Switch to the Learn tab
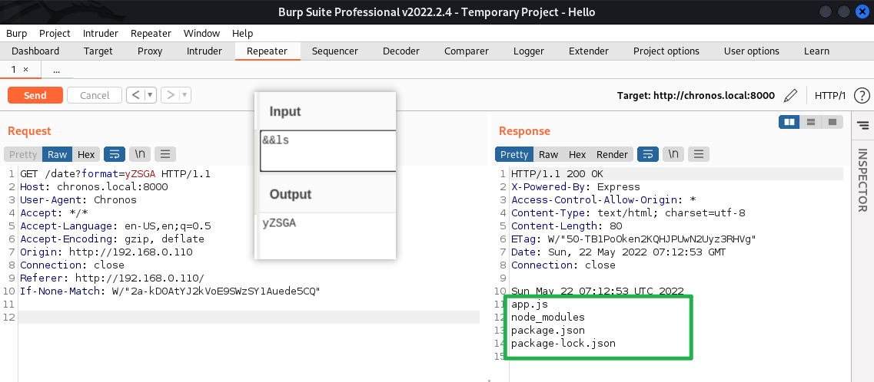This screenshot has width=874, height=382. tap(816, 51)
